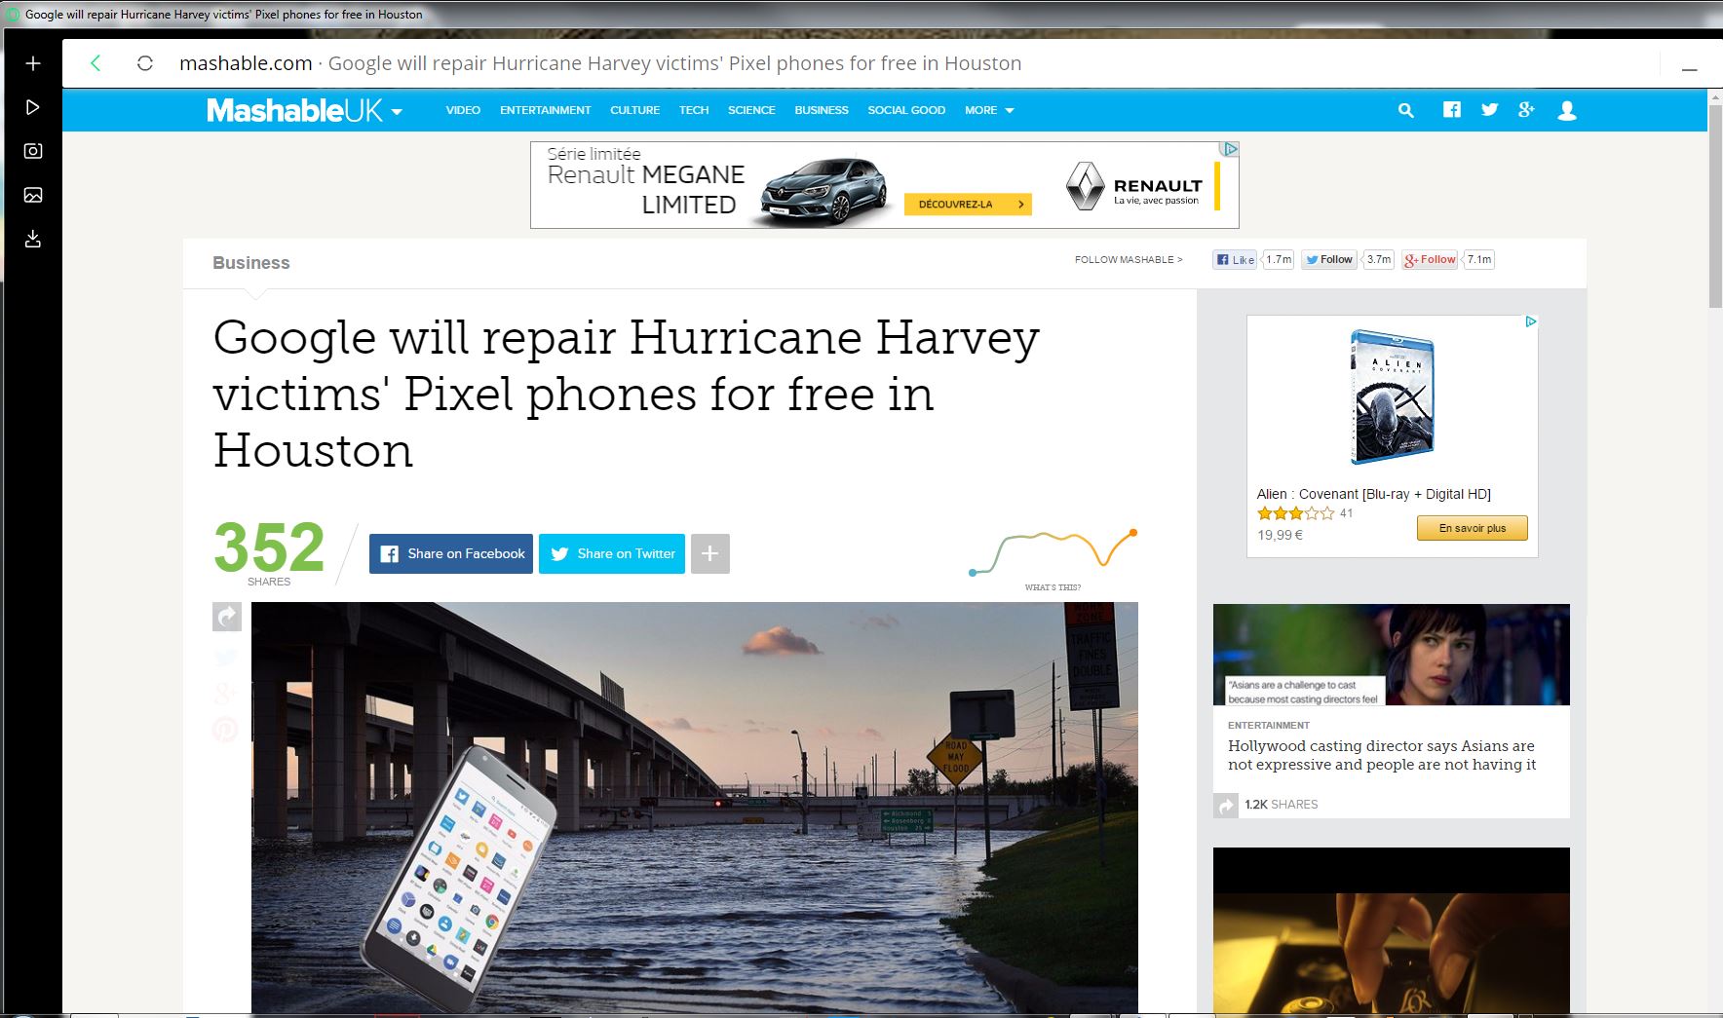Reload the page with refresh icon
1723x1018 pixels.
[145, 63]
